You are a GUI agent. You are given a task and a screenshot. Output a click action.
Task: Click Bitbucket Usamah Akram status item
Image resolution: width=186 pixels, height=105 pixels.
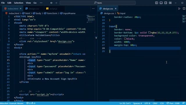click(12, 103)
